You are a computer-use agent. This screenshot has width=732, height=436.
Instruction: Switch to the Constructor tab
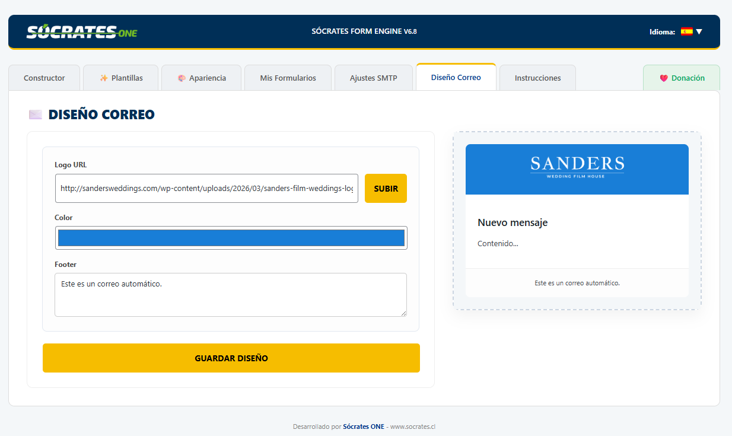[44, 78]
